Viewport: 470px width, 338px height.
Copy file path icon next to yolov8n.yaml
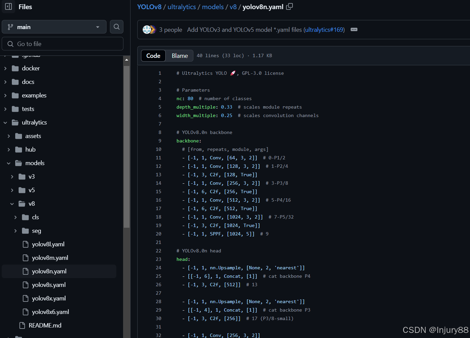[x=289, y=6]
